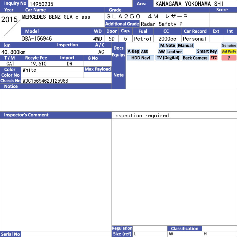This screenshot has width=237, height=237.
Task: Click the White color value
Action: [x=29, y=70]
